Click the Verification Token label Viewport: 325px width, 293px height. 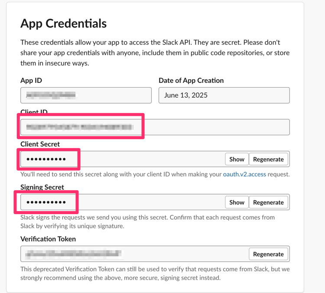pos(48,239)
